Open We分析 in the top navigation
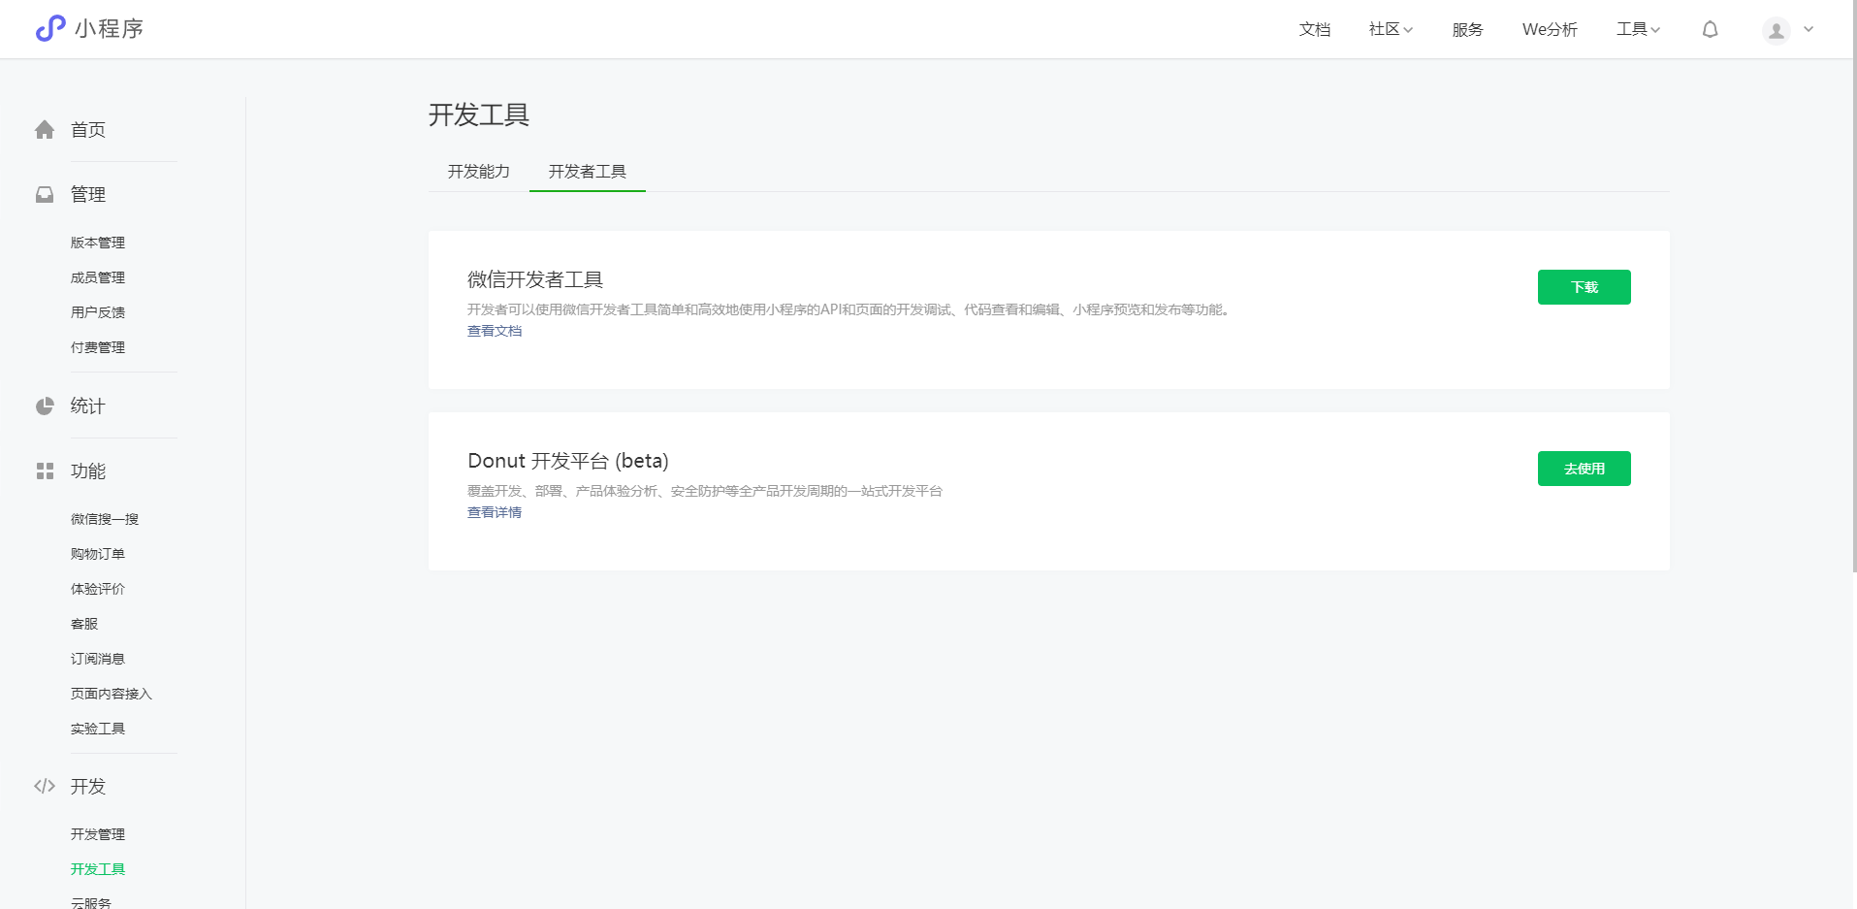 pos(1550,29)
